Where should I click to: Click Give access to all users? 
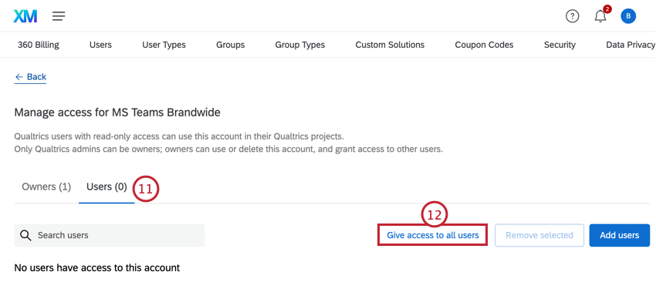[x=433, y=235]
